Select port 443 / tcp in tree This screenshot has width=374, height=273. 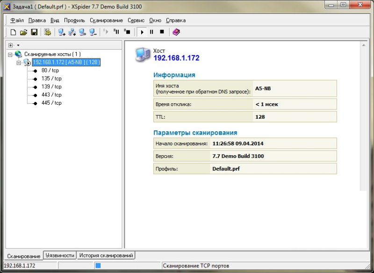click(51, 94)
